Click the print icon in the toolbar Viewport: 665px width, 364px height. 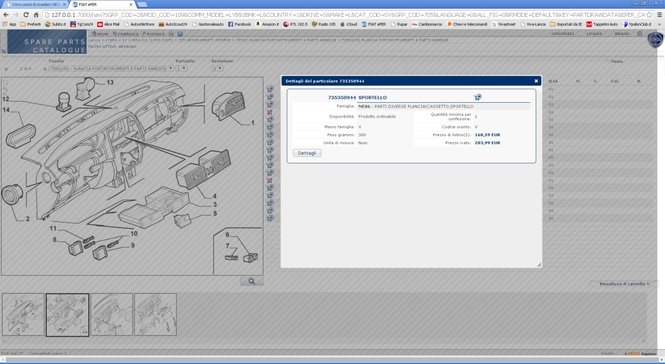171,34
